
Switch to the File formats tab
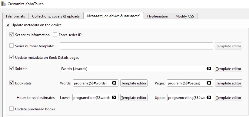tap(15, 16)
